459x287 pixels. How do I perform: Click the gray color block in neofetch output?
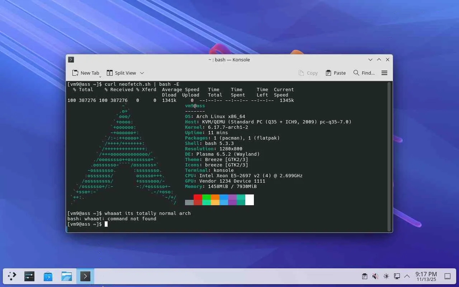189,202
